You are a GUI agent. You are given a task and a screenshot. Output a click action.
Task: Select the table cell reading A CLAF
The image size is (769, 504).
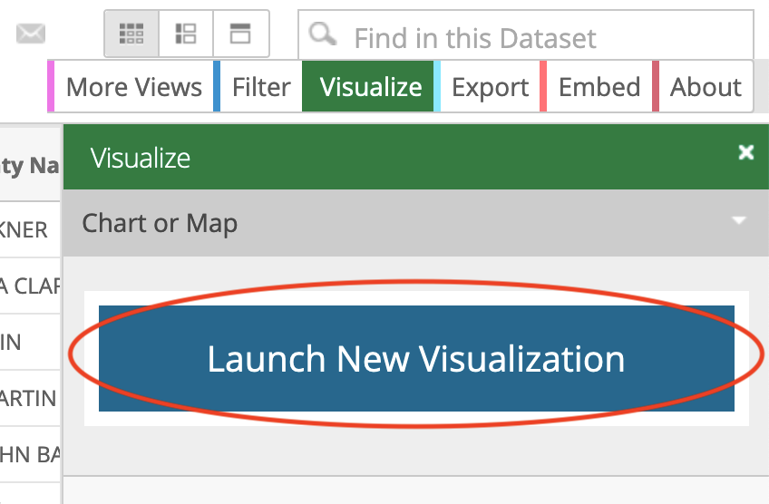30,286
